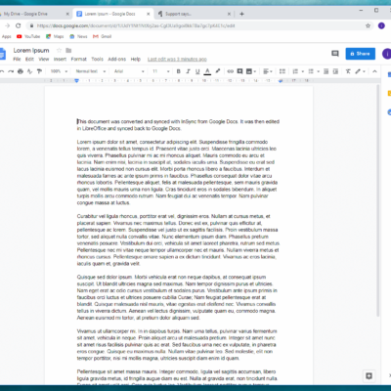
Task: Click the browser forward arrow
Action: (x=8, y=25)
